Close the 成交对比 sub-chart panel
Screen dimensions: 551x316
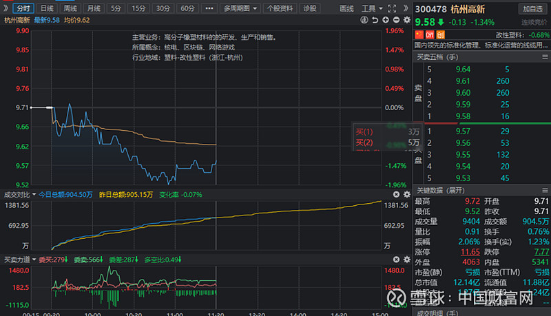(397, 195)
